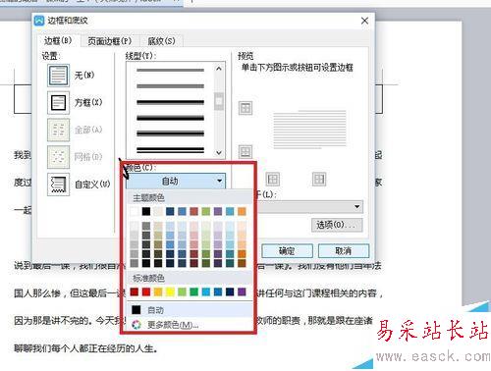491x371 pixels.
Task: Click the line style list down arrow
Action: click(219, 153)
